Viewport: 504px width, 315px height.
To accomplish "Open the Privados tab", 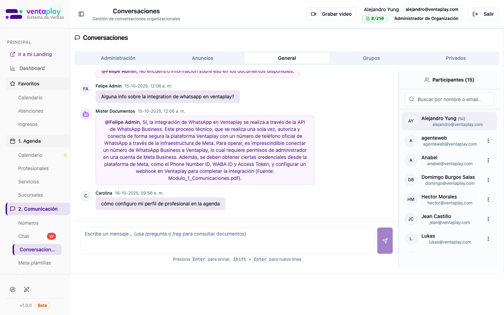I will [x=455, y=58].
